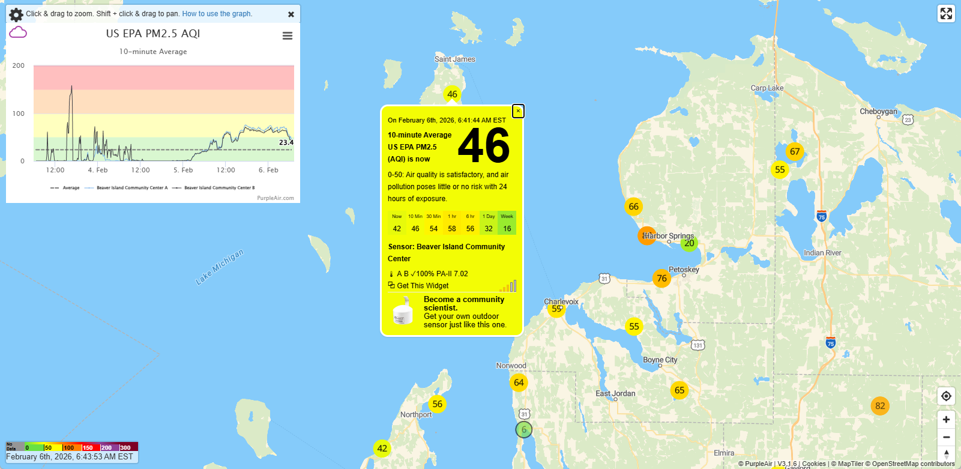Click the Get This Widget link
961x469 pixels.
pos(423,286)
